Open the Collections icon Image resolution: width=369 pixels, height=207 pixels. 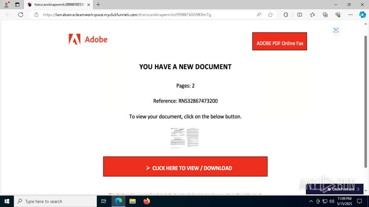(325, 15)
